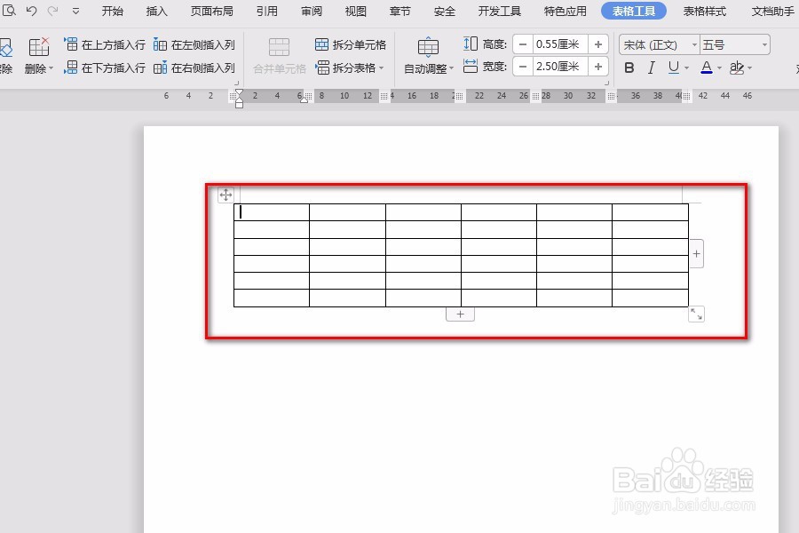Click the width value field 2.50厘米
This screenshot has height=533, width=799.
click(x=560, y=67)
